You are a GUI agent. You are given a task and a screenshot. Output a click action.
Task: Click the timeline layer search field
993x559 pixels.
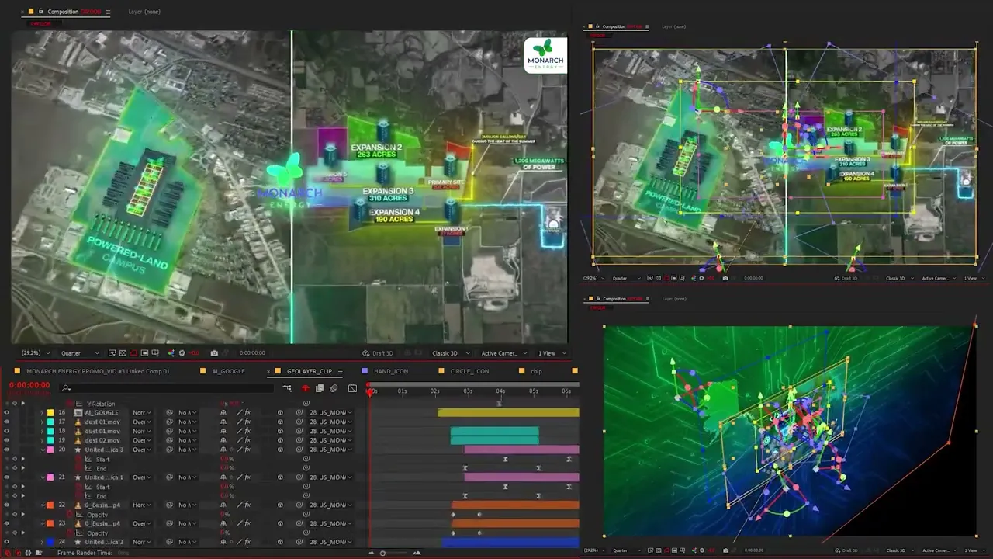[x=168, y=388]
